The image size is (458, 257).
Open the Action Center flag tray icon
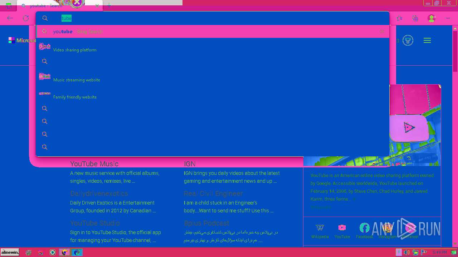click(x=424, y=252)
